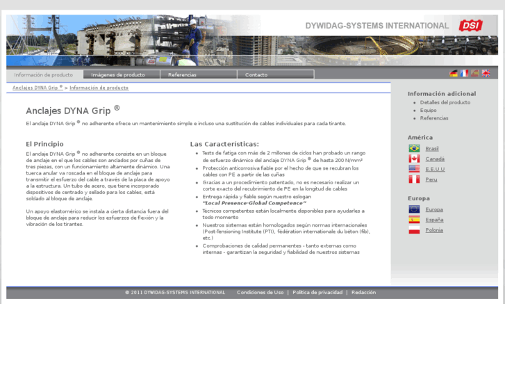Click the DYWIDAG-SYSTEMS INTERNATIONAL header title
Image resolution: width=505 pixels, height=379 pixels.
point(377,26)
